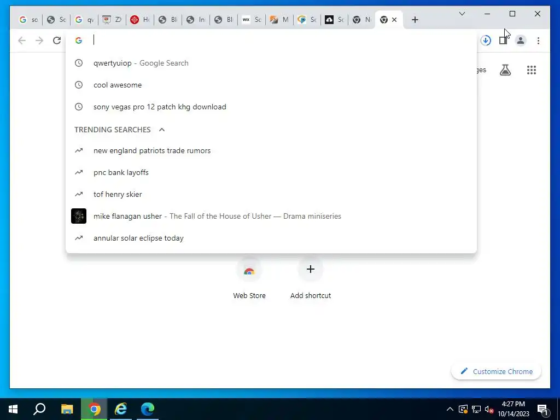Viewport: 560px width, 420px height.
Task: Reload the current page
Action: [x=57, y=40]
